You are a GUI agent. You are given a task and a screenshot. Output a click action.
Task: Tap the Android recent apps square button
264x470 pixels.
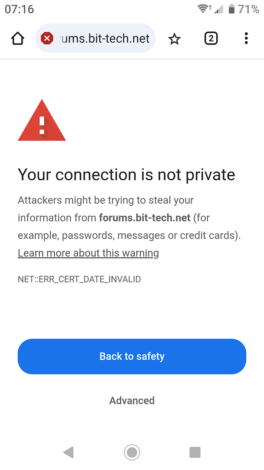coord(195,452)
